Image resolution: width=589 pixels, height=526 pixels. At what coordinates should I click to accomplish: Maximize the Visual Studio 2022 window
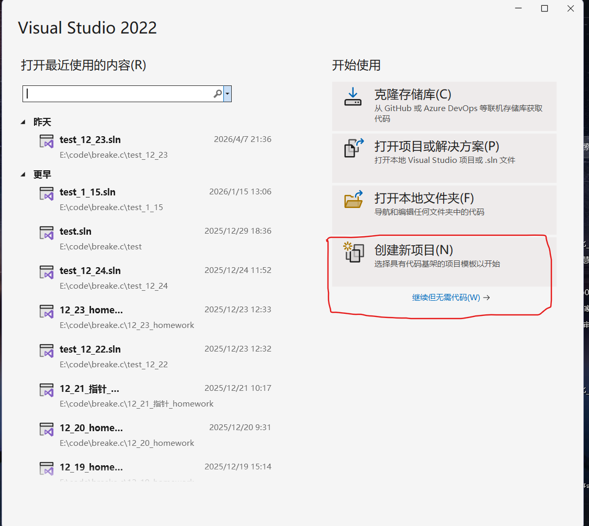point(545,8)
